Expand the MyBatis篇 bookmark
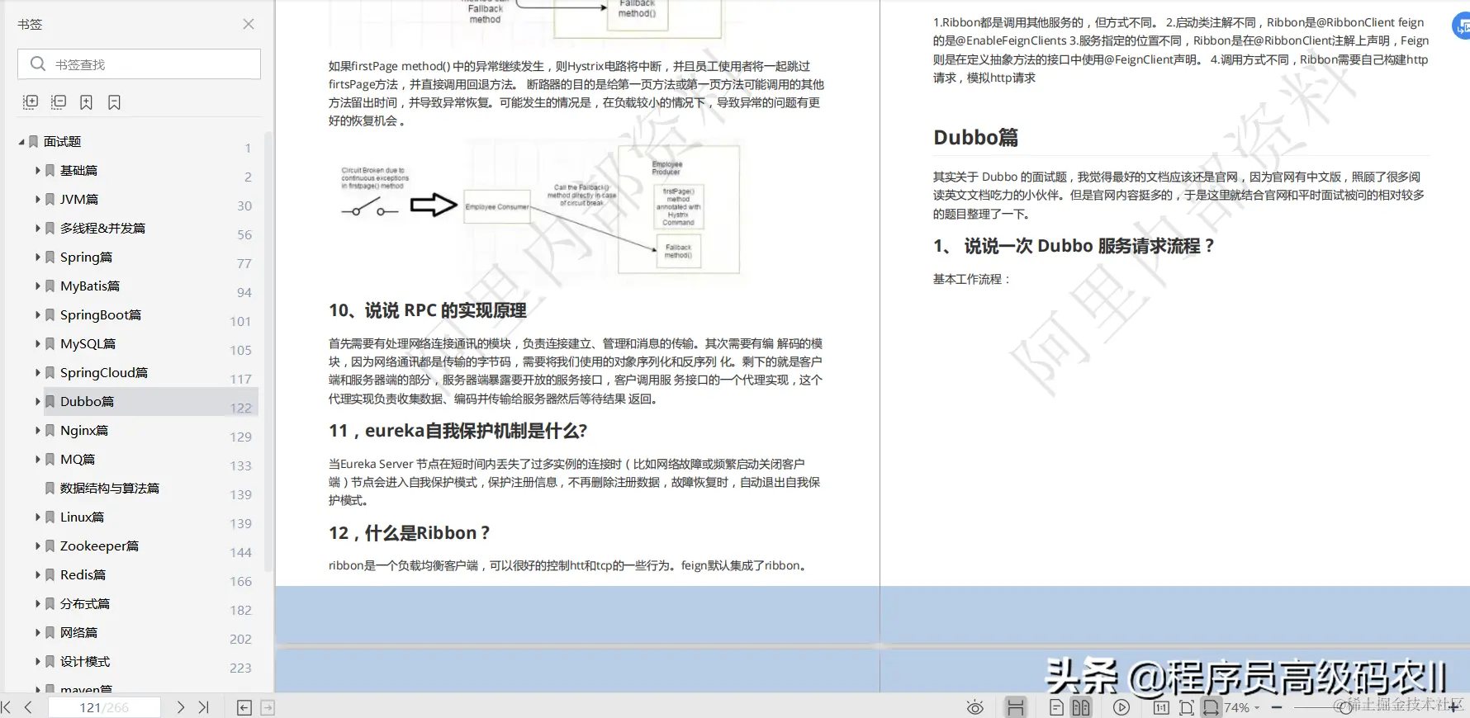The image size is (1470, 718). point(38,286)
